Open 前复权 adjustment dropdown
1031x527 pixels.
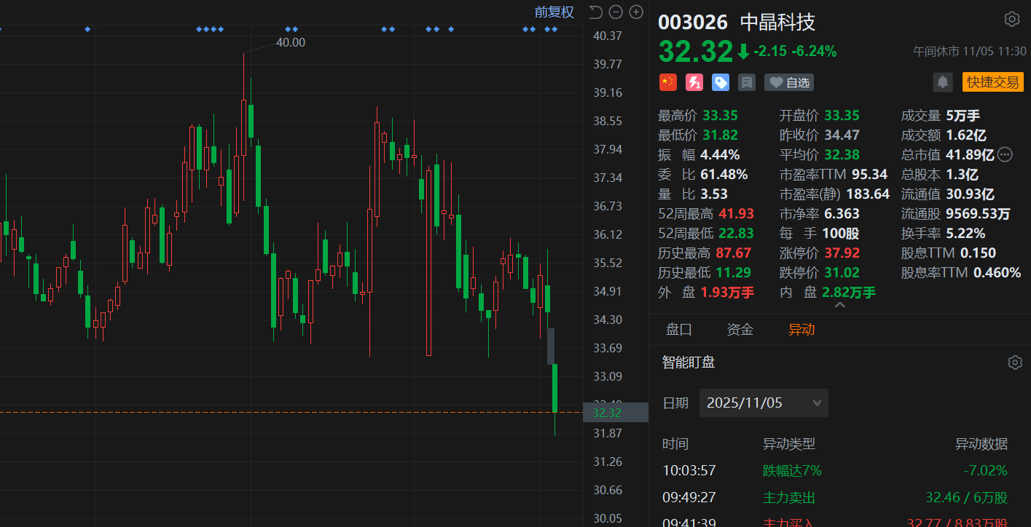coord(554,12)
